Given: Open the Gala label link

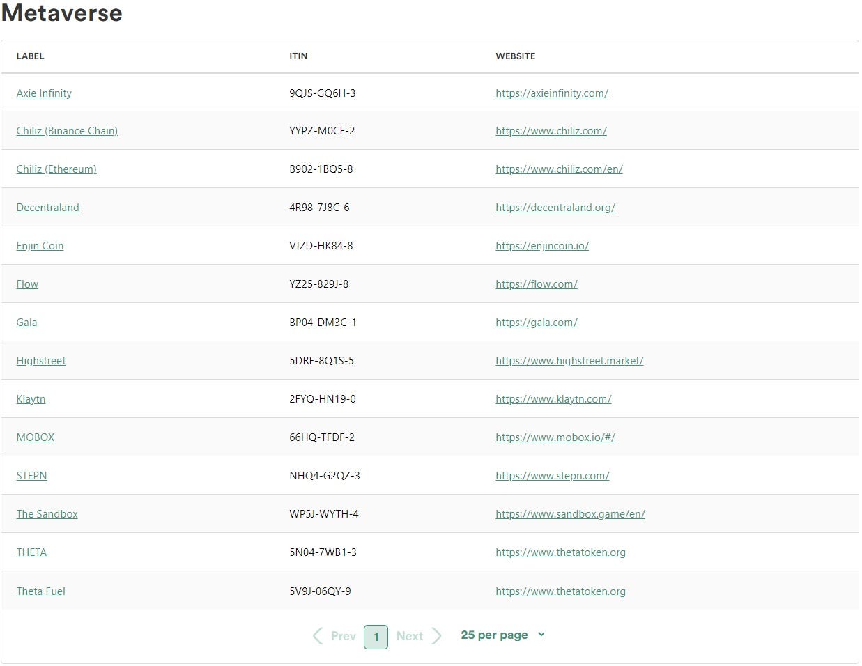Looking at the screenshot, I should pos(26,323).
